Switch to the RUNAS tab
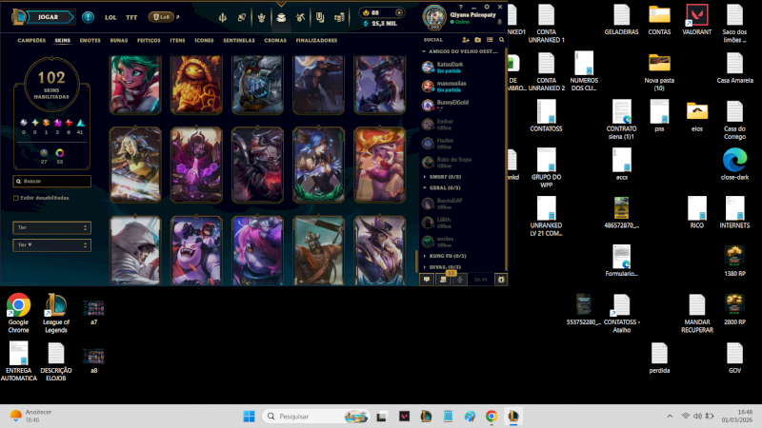 pos(118,40)
